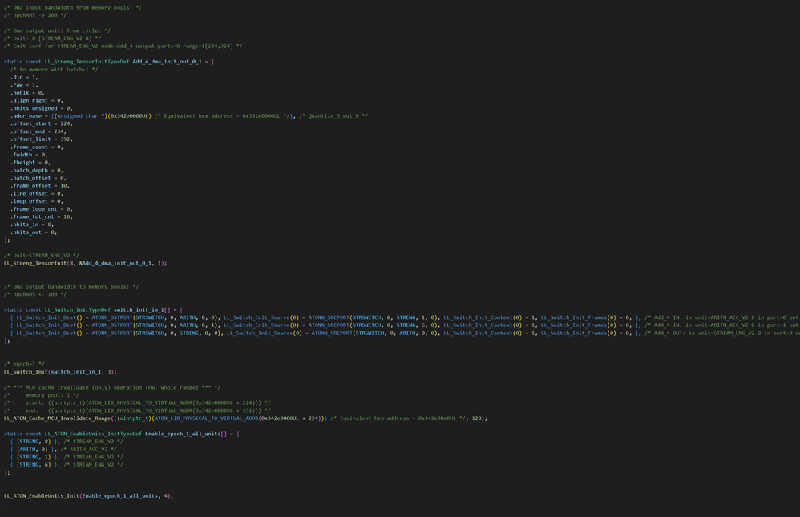Place cursor on .frame_tot_cnt = 10

click(x=41, y=216)
